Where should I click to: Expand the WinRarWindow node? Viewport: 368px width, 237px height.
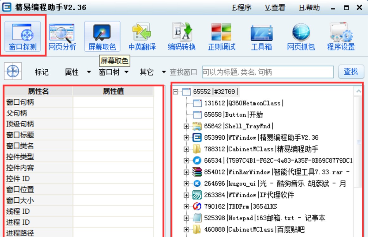coord(186,172)
